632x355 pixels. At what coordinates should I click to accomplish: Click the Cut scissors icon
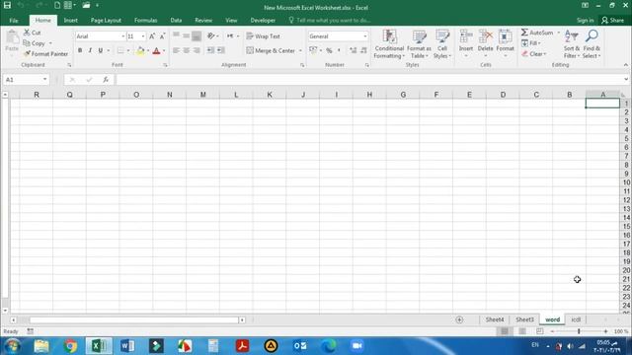pyautogui.click(x=27, y=33)
